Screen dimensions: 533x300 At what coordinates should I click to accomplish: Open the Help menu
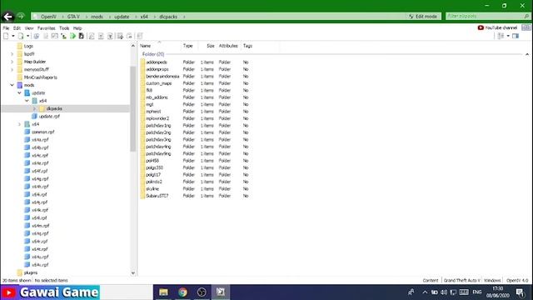[77, 28]
